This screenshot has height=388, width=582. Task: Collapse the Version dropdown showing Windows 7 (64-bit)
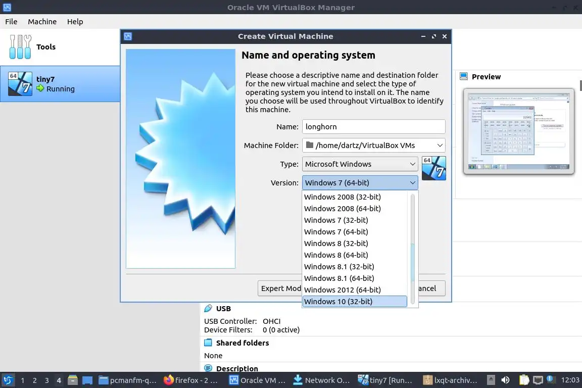point(360,183)
